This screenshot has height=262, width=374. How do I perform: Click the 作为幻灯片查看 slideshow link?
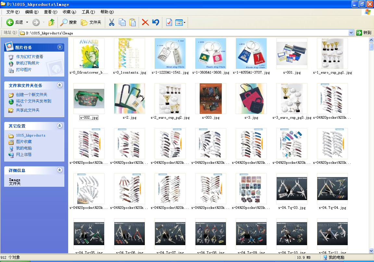[30, 57]
